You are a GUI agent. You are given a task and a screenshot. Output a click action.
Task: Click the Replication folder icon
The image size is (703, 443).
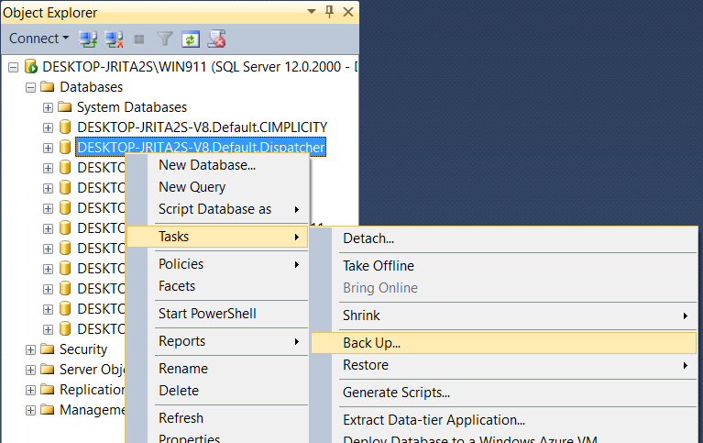pyautogui.click(x=47, y=389)
